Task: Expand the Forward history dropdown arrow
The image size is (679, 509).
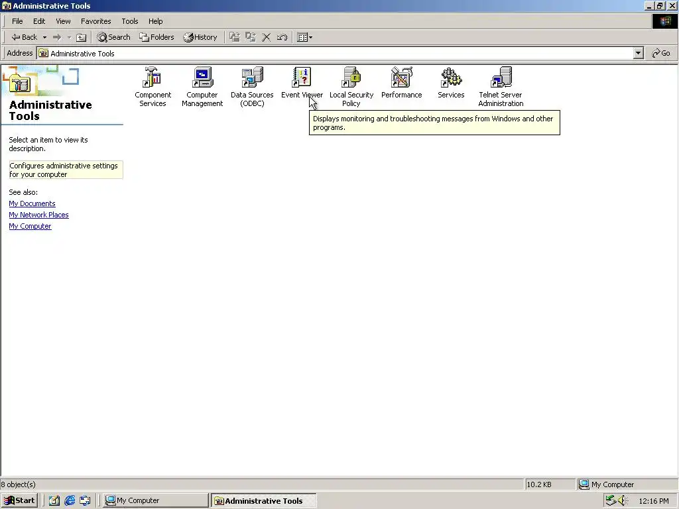Action: point(69,37)
